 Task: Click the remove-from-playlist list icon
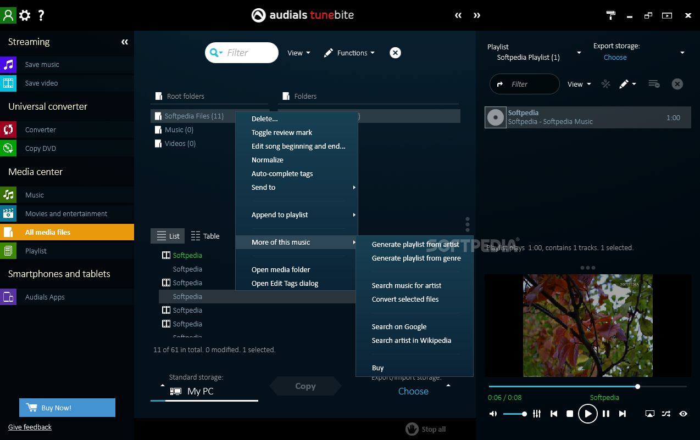click(654, 84)
